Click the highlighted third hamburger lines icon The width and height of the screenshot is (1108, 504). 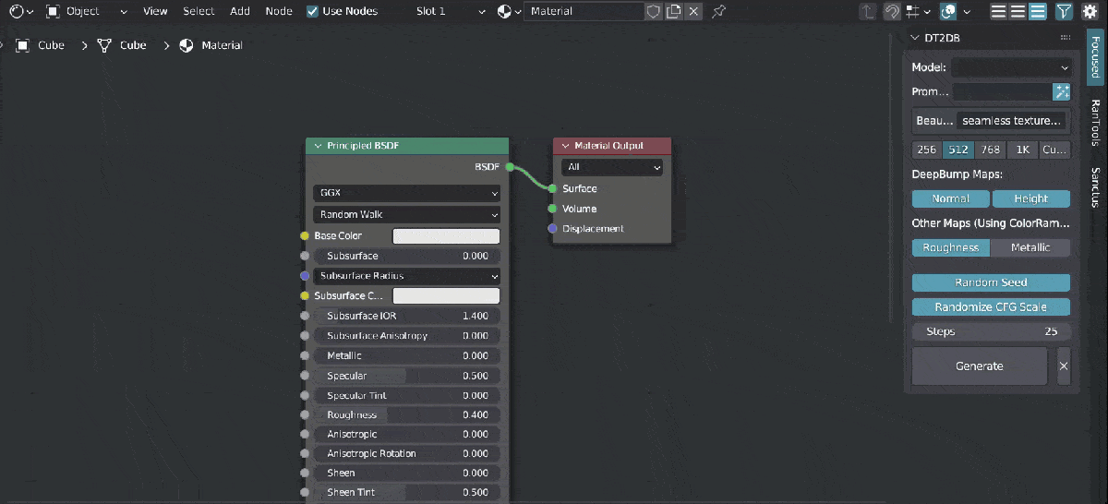[x=1038, y=11]
